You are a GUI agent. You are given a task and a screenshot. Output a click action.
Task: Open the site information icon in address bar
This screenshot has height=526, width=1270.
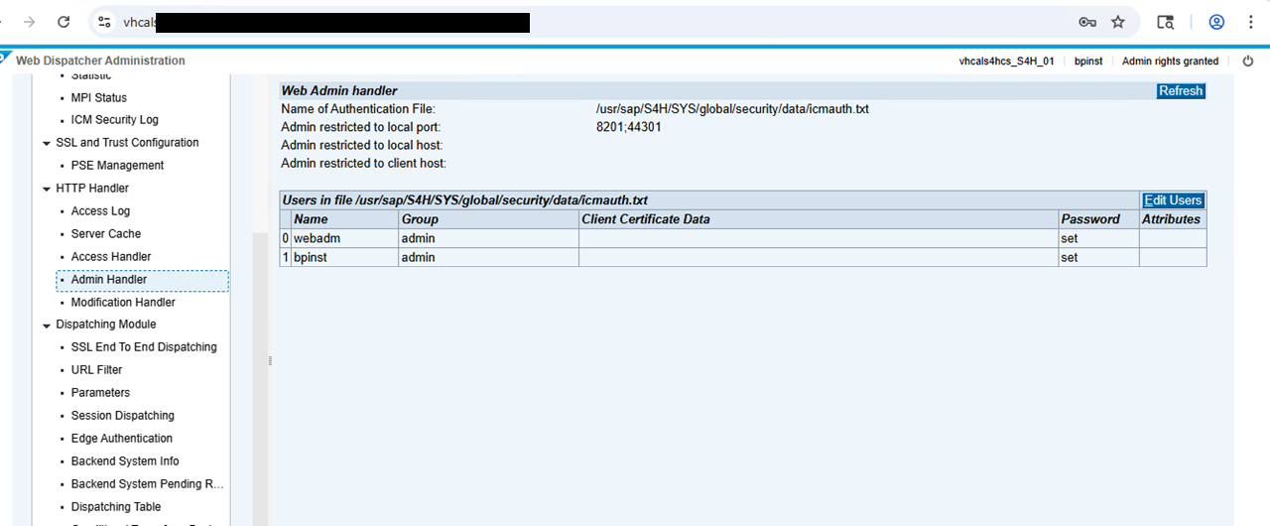(105, 22)
